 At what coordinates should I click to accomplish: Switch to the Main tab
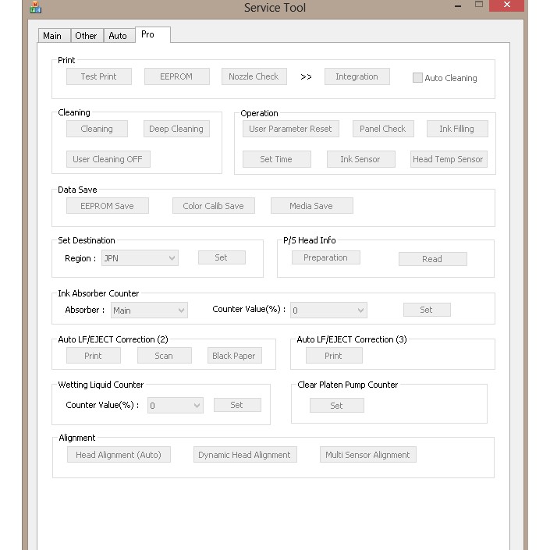[x=52, y=36]
